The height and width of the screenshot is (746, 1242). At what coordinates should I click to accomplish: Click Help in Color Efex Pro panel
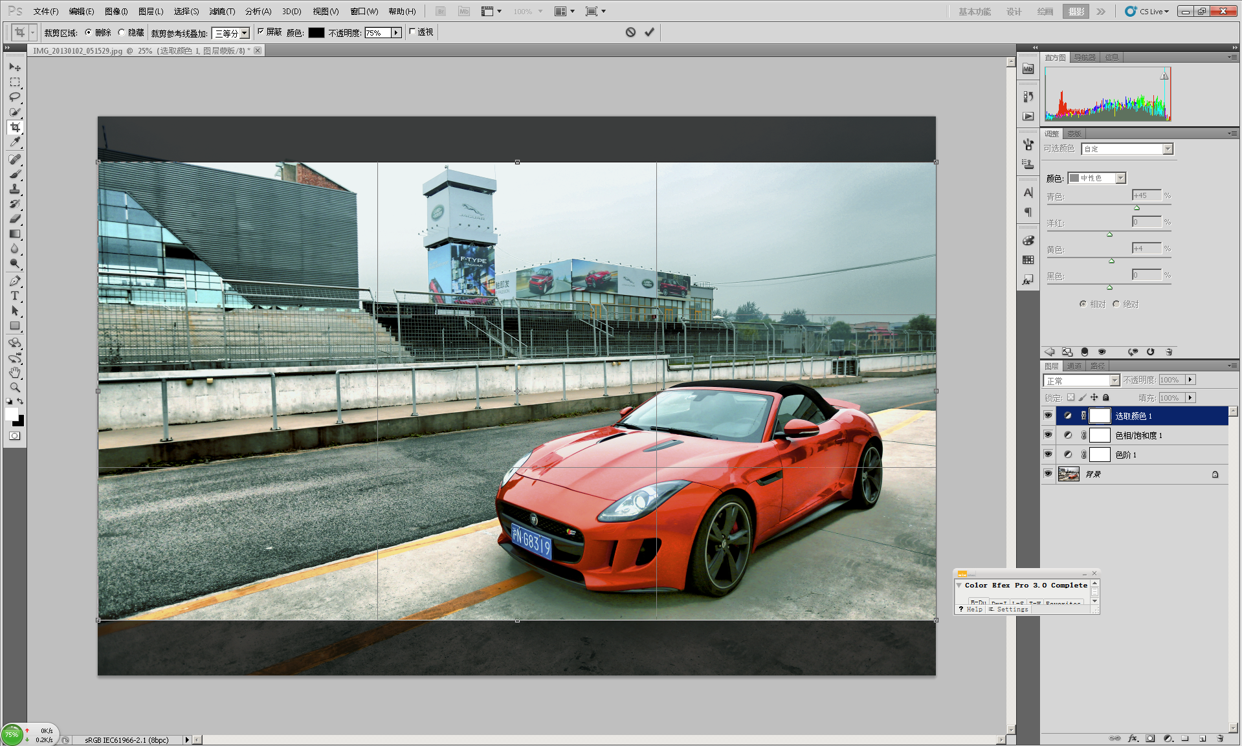tap(971, 609)
